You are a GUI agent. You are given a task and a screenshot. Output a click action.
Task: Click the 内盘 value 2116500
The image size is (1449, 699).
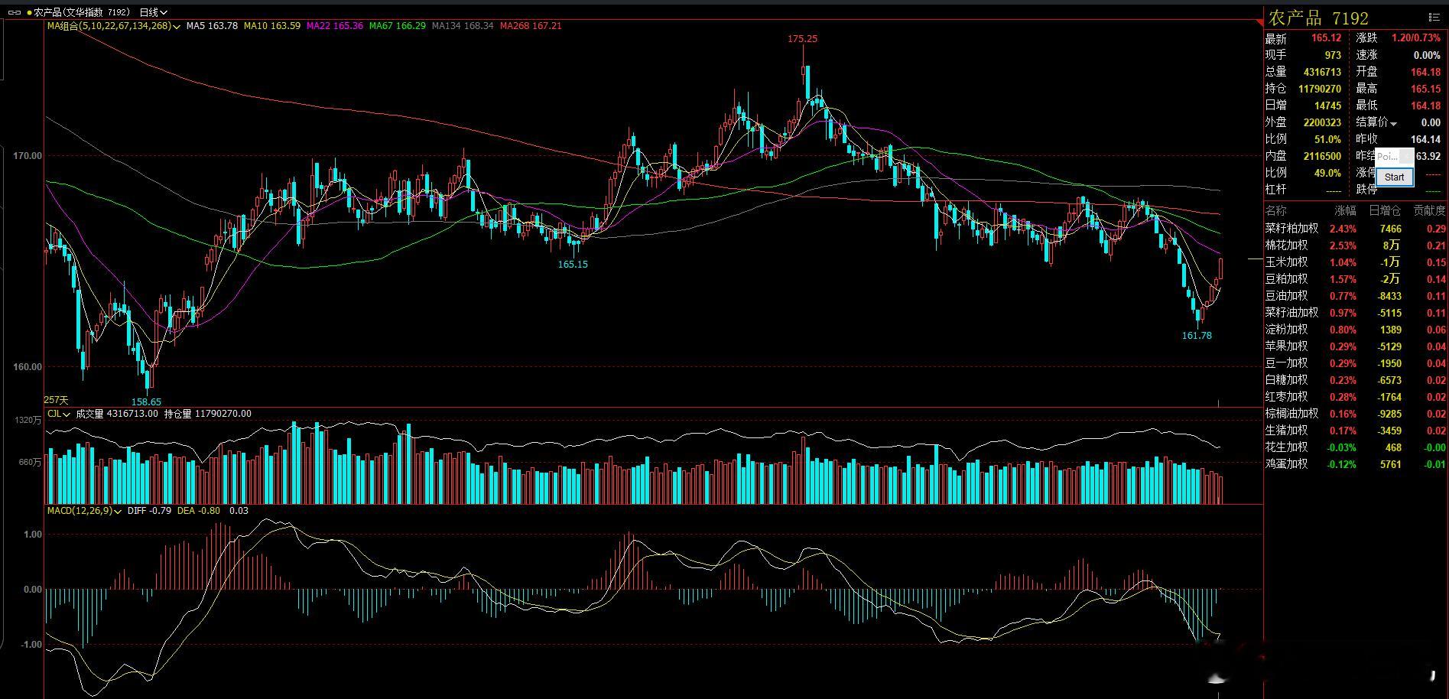click(x=1322, y=156)
